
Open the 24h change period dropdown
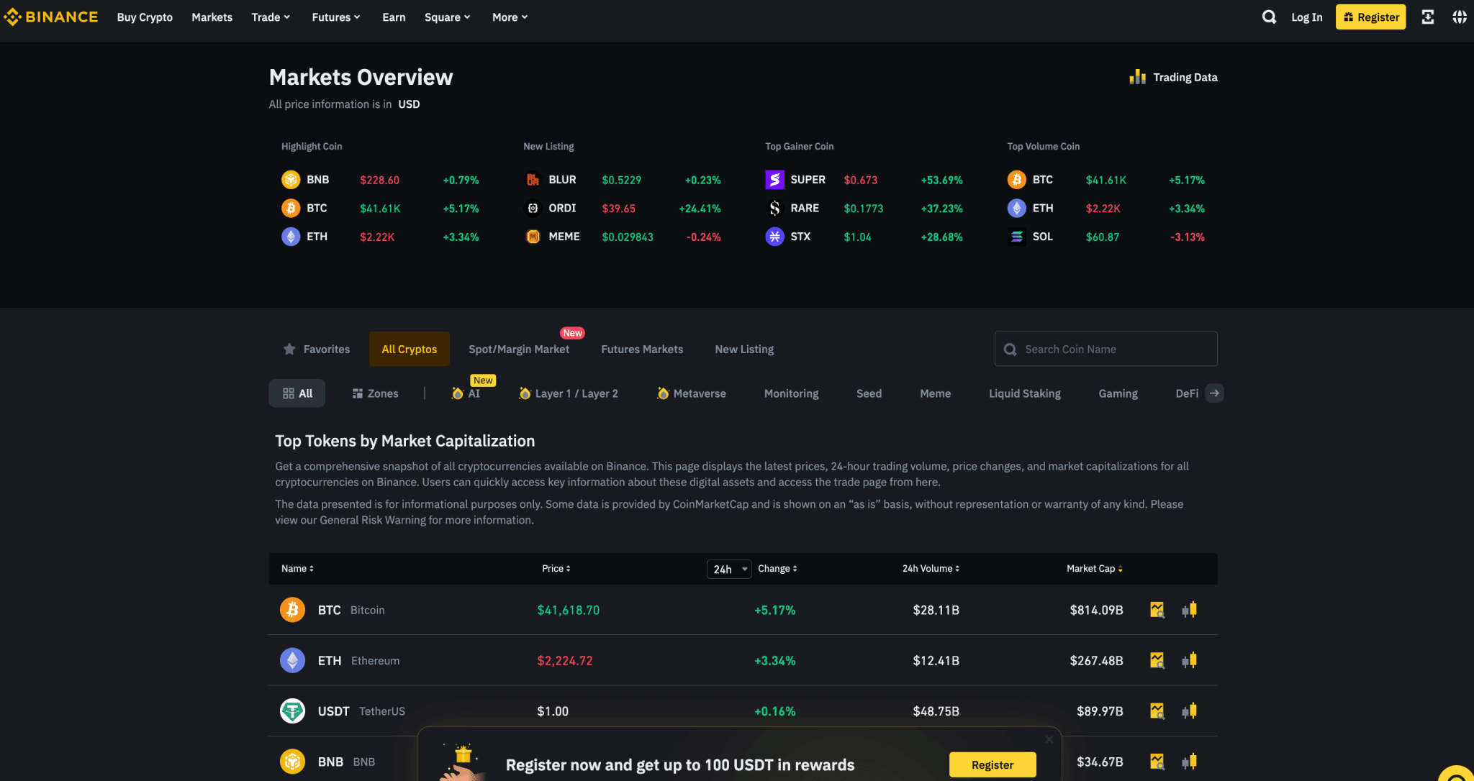(x=728, y=569)
